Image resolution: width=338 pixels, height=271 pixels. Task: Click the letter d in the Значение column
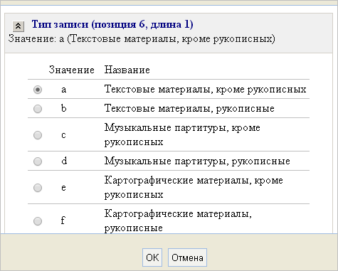[x=64, y=161]
